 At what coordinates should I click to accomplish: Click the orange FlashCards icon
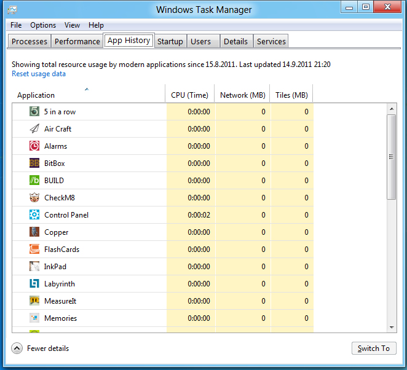click(34, 249)
